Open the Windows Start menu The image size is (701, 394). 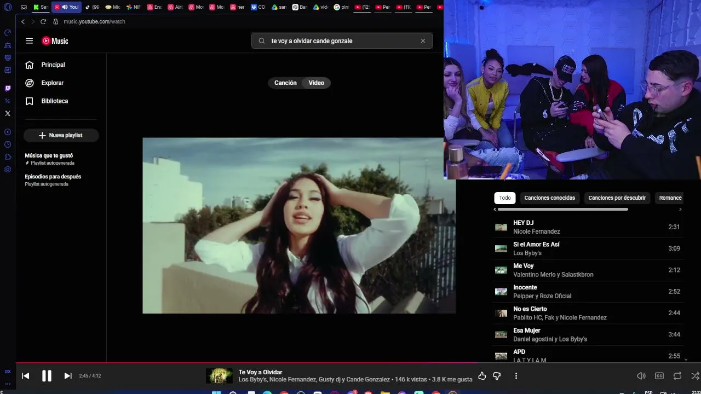216,392
